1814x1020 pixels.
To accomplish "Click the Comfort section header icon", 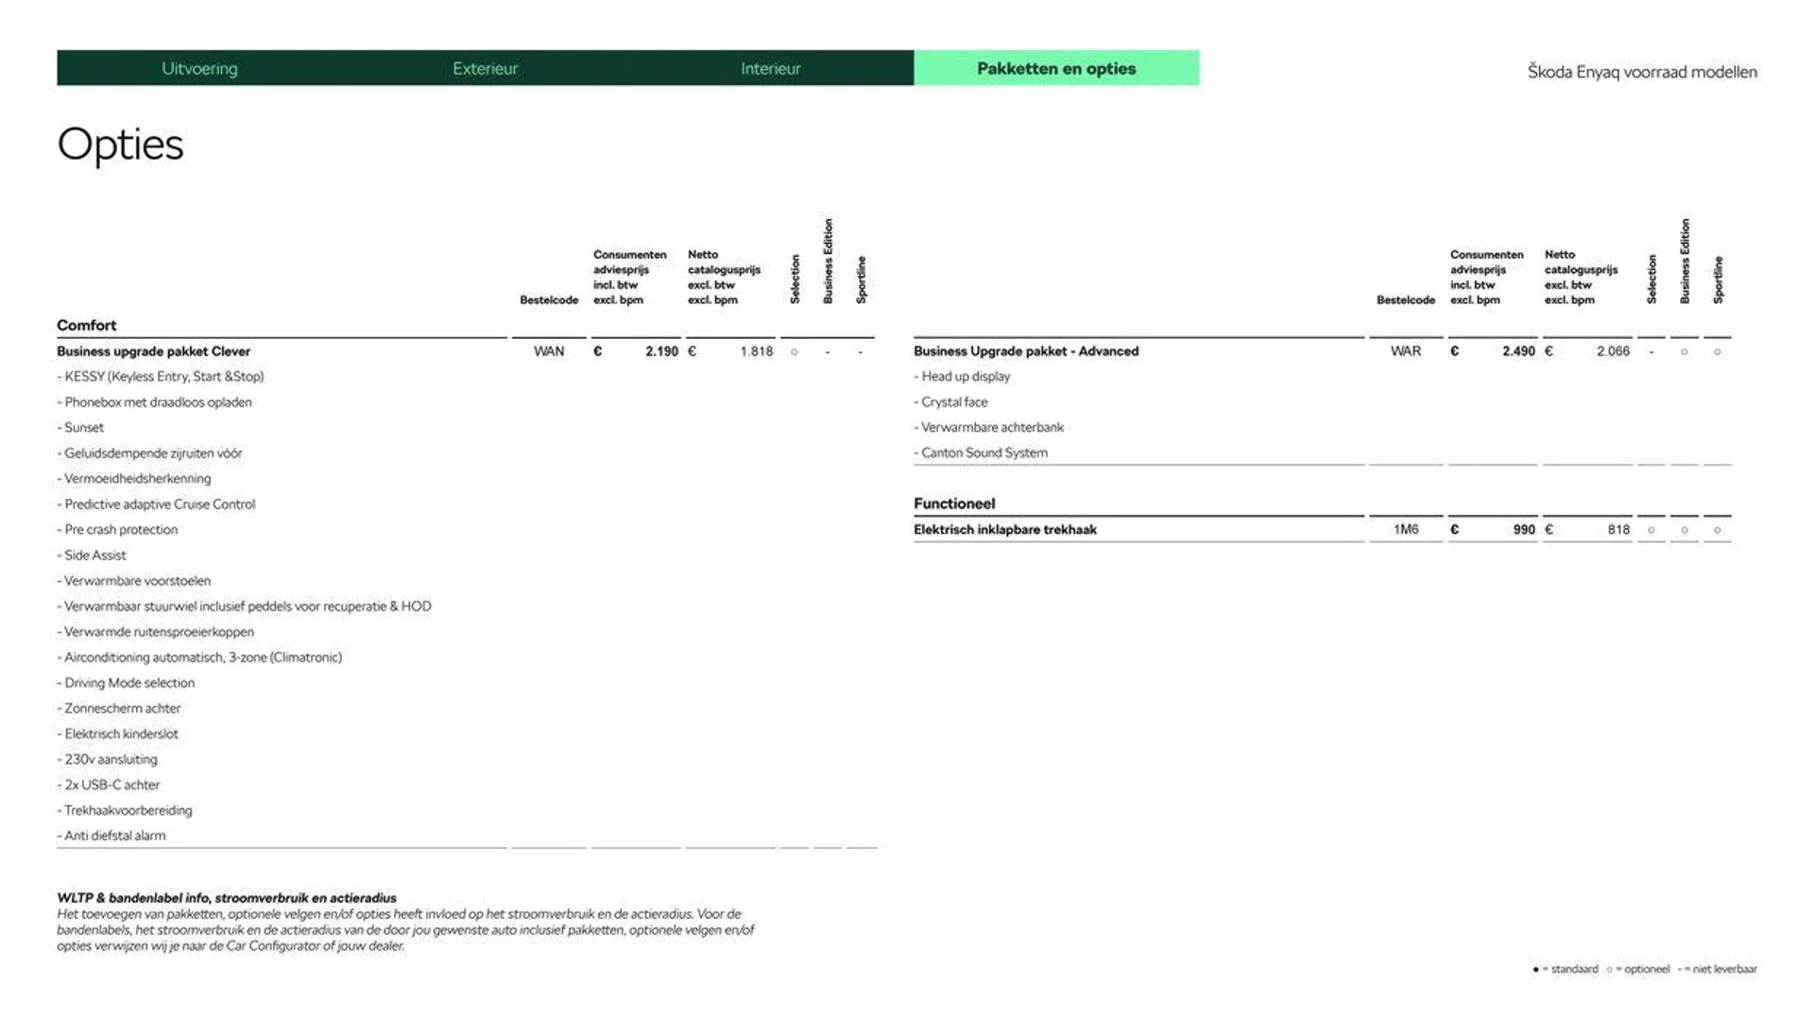I will click(86, 324).
